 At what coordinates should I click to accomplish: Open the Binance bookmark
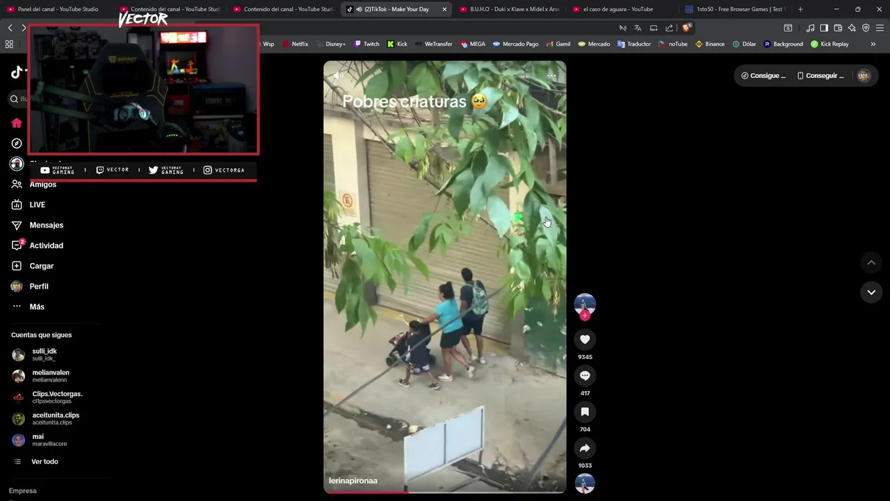coord(710,44)
